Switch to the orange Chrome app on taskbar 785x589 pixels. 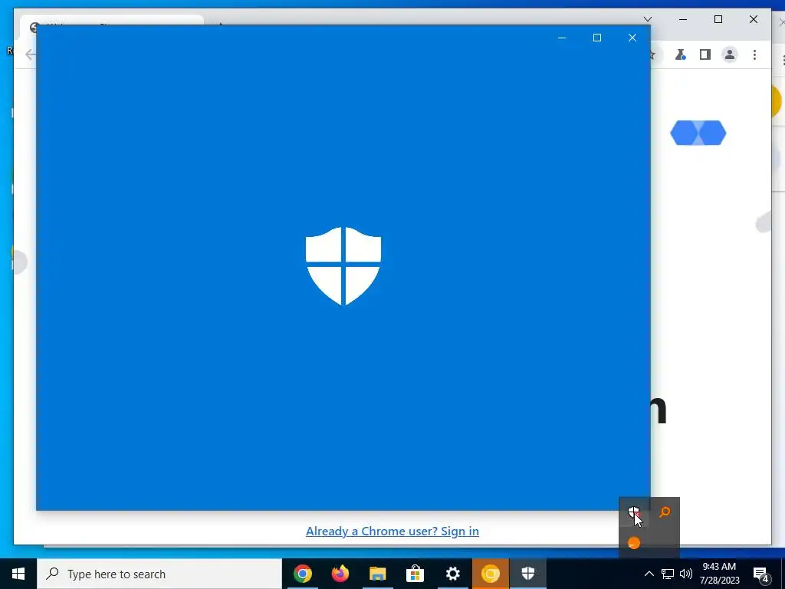point(490,574)
